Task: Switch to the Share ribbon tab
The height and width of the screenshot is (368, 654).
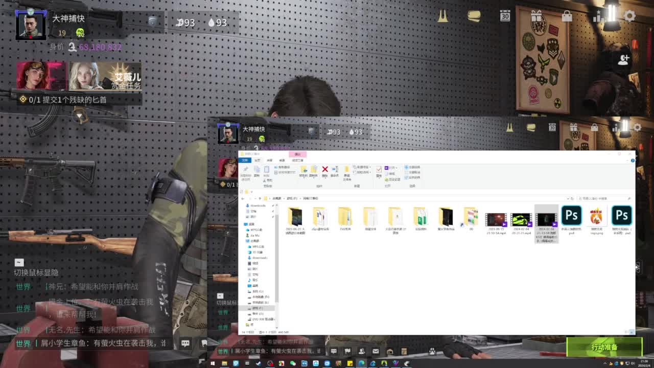Action: point(270,160)
